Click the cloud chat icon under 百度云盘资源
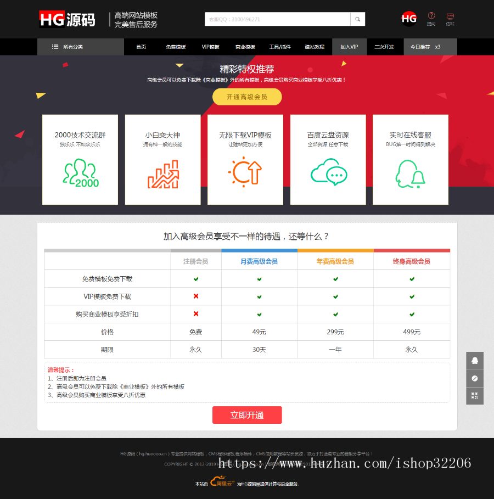 (x=328, y=172)
